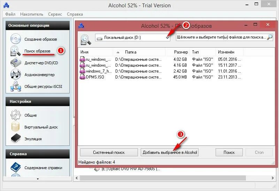
Task: Open the Накопитель menu
Action: [x=32, y=14]
